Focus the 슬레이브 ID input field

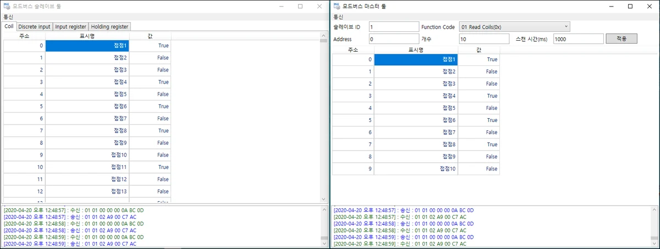[x=394, y=26]
